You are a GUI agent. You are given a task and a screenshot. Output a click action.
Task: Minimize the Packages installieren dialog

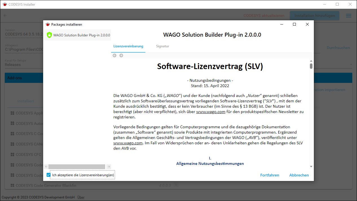(281, 24)
